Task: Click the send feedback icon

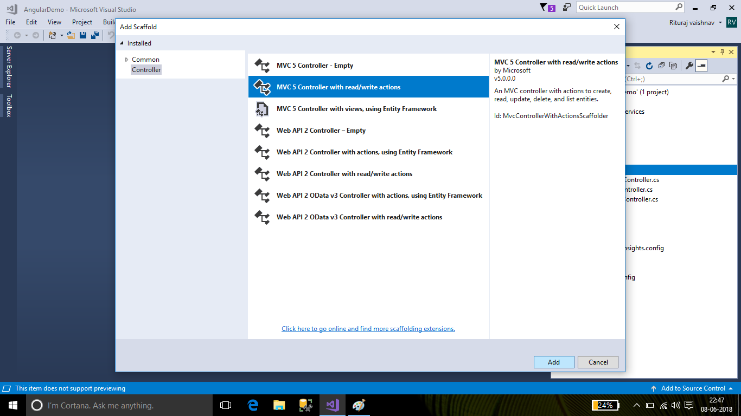Action: point(567,8)
